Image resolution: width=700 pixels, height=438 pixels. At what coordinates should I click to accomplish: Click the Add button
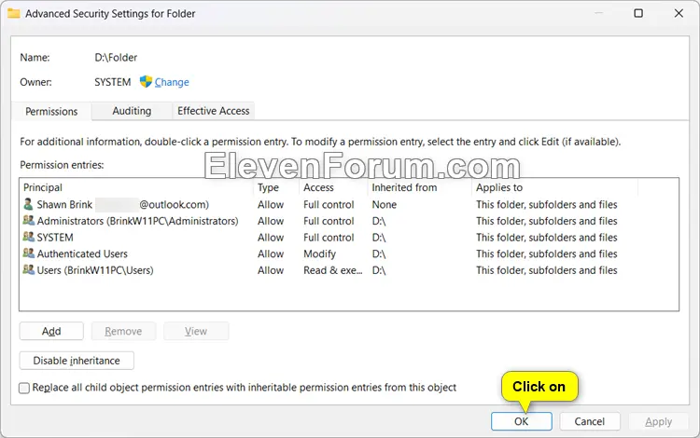click(51, 331)
